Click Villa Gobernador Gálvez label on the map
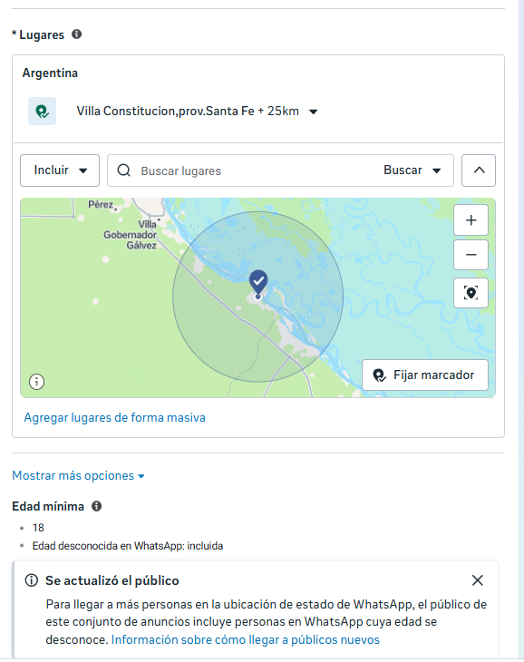 (x=131, y=235)
